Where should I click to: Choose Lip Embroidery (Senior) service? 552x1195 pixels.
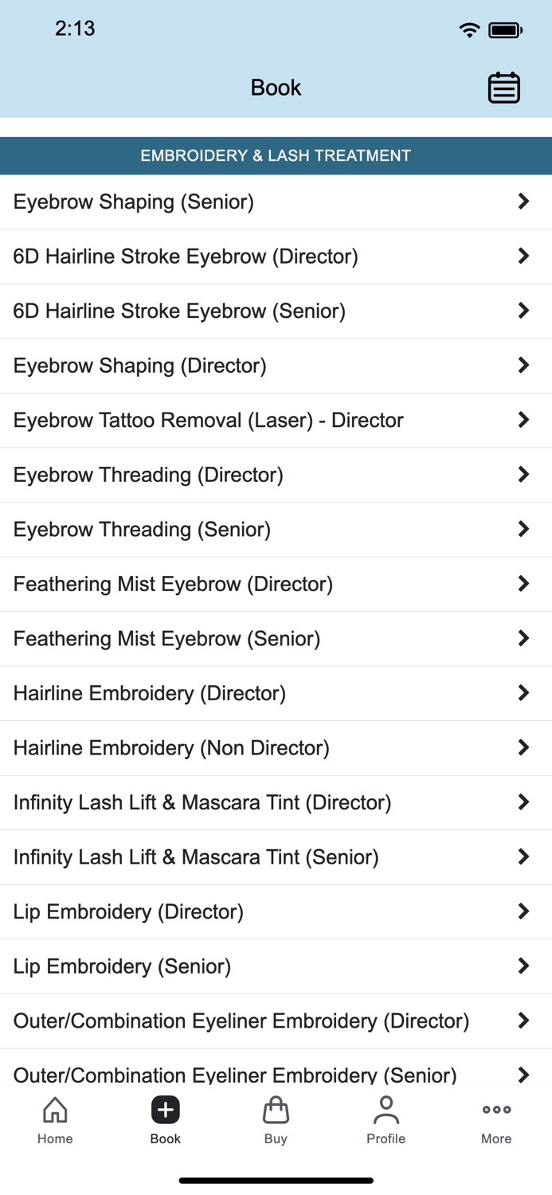pos(122,966)
